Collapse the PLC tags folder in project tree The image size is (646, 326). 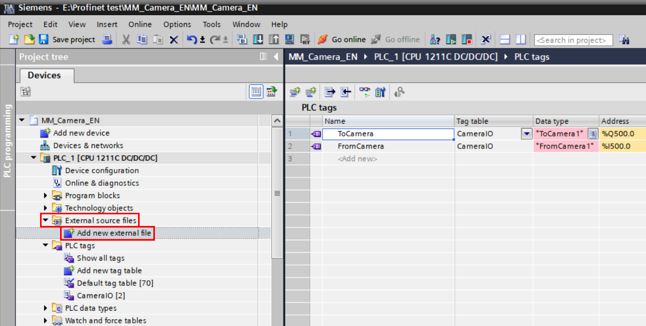click(x=45, y=245)
